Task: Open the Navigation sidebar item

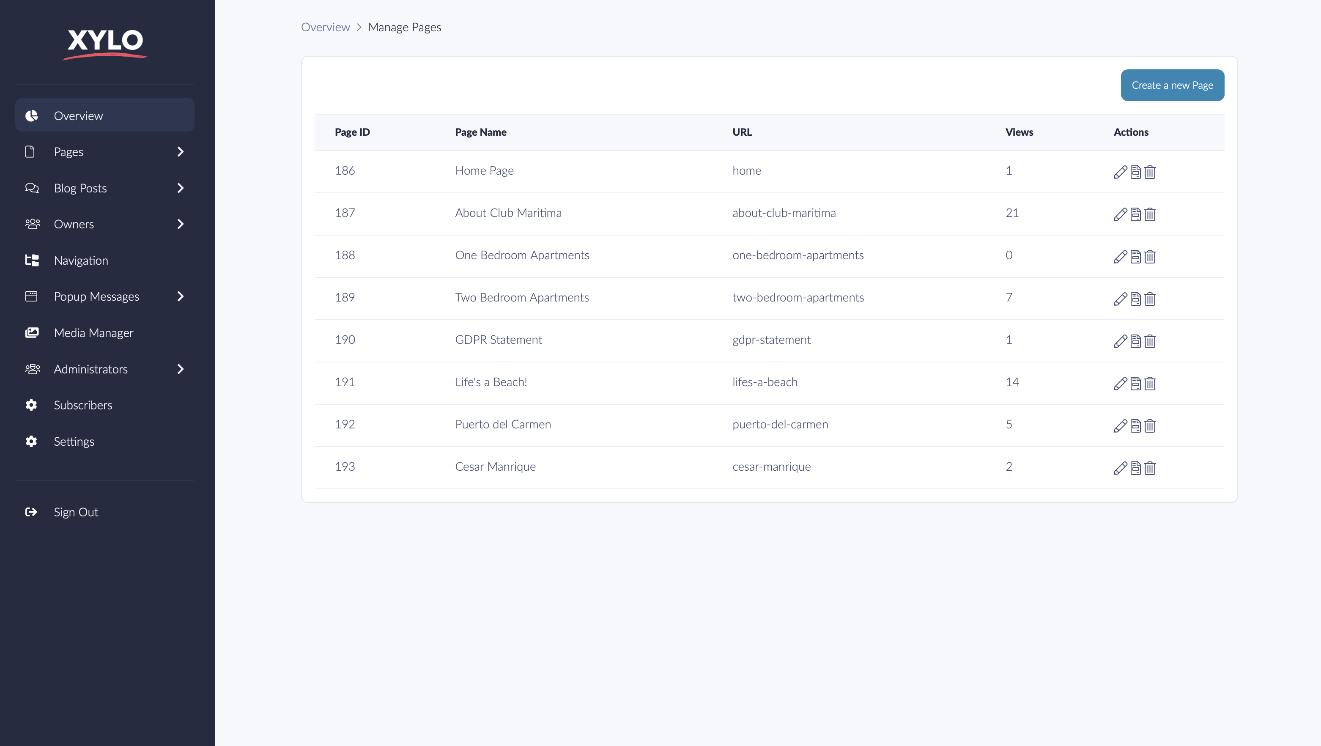Action: pyautogui.click(x=104, y=261)
